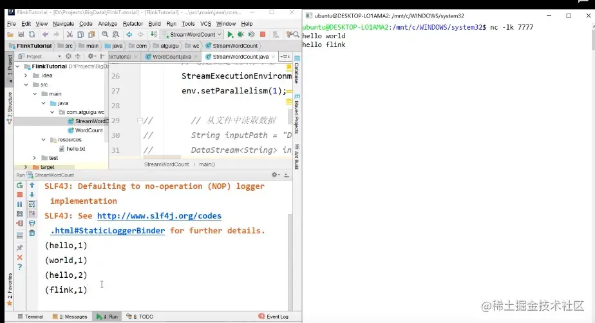Open Search Everywhere magnifier icon

296,35
